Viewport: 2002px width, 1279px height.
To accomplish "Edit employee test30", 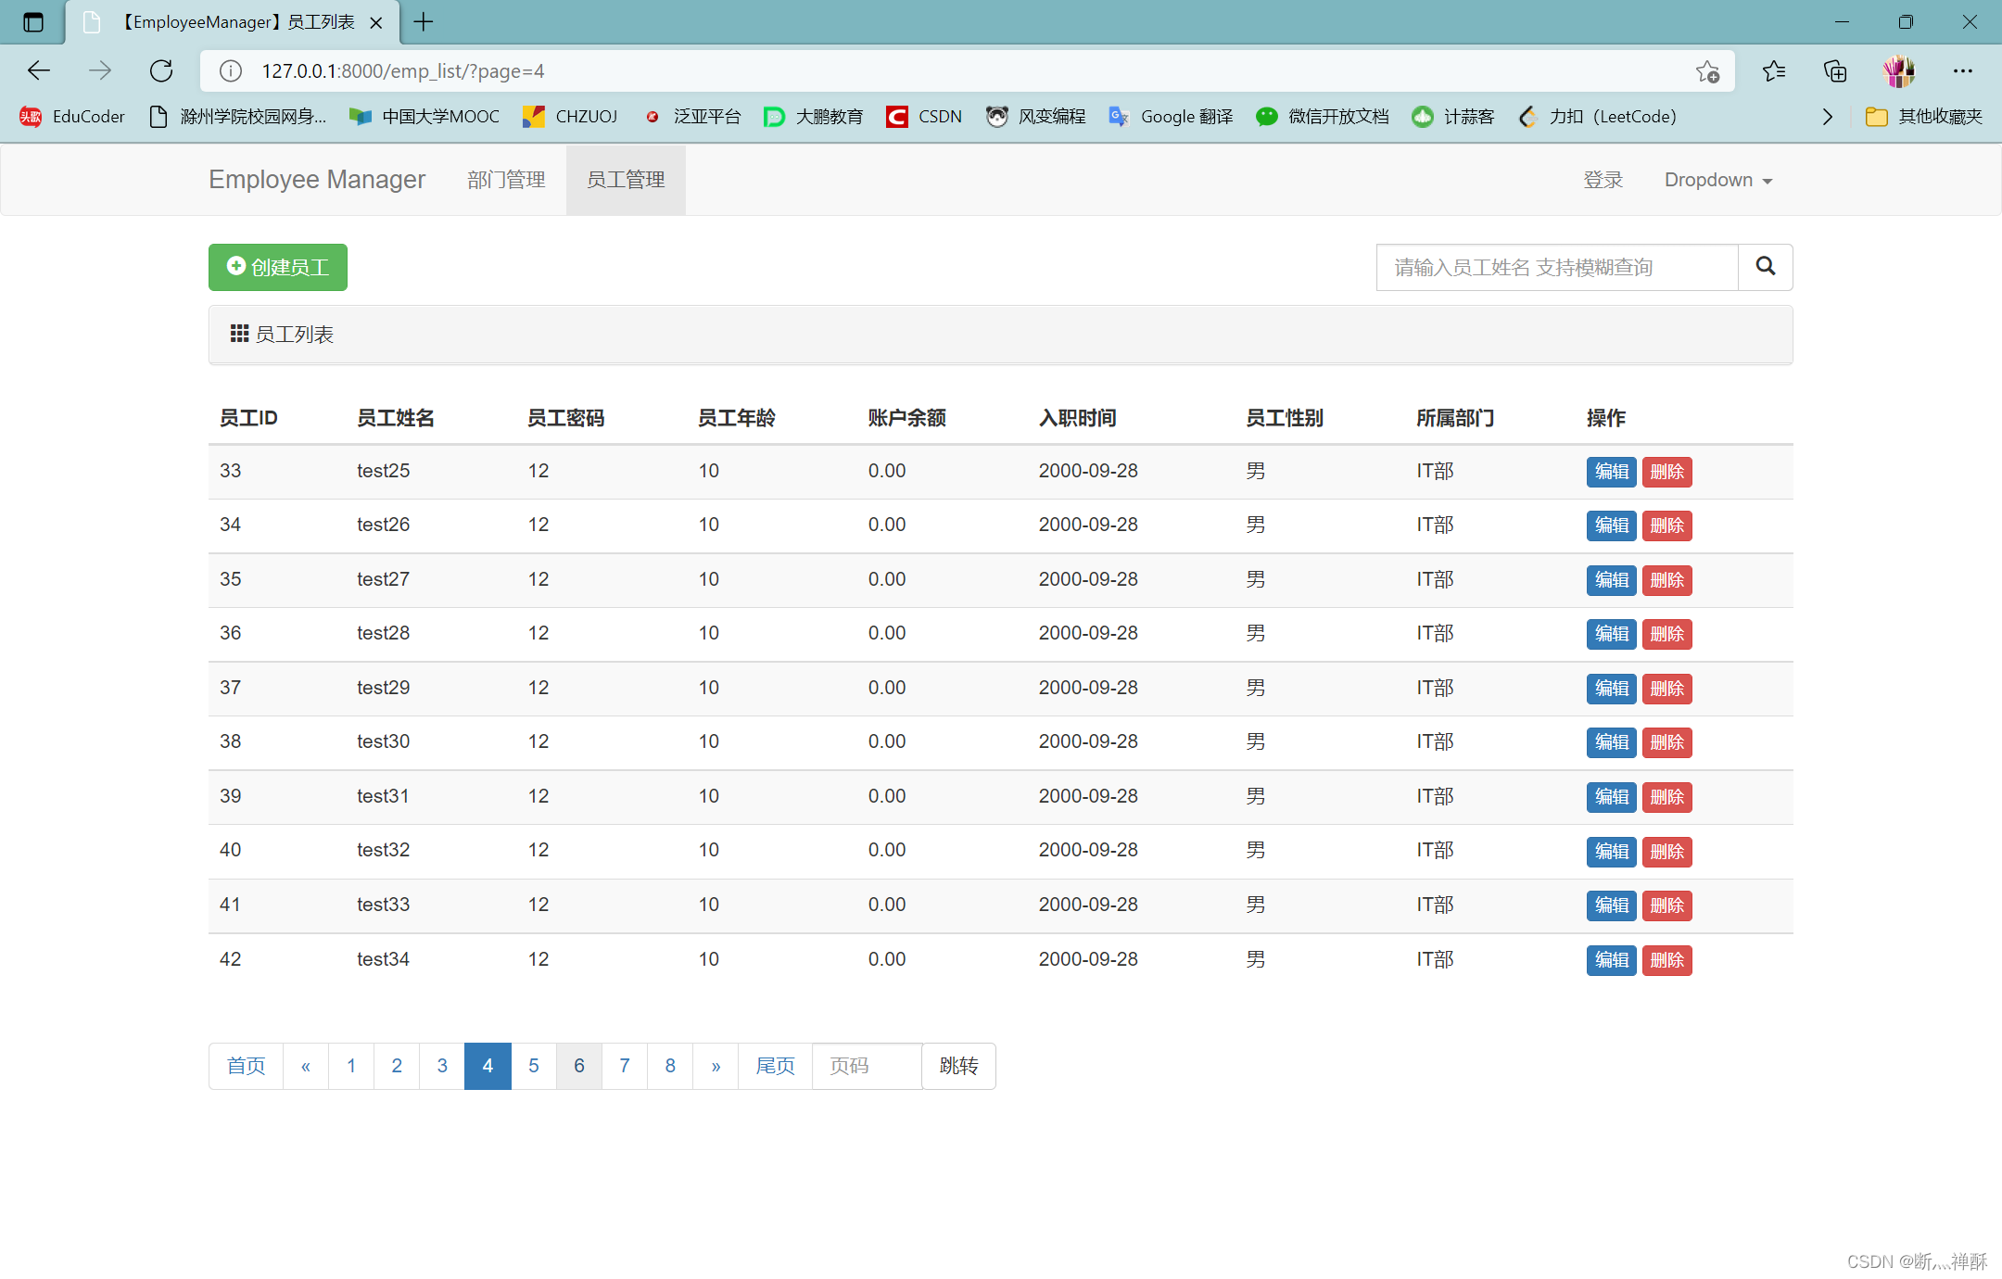I will 1611,742.
